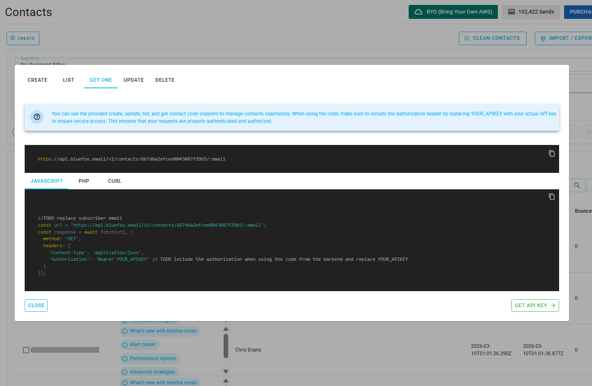Image resolution: width=592 pixels, height=386 pixels.
Task: Switch to the UPDATE tab
Action: [x=134, y=80]
